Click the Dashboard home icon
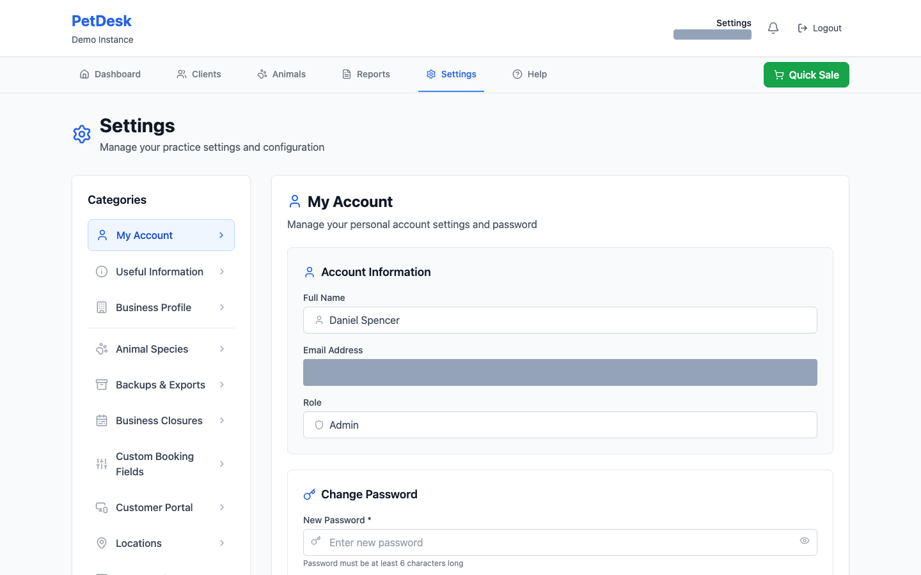The image size is (921, 575). point(84,74)
